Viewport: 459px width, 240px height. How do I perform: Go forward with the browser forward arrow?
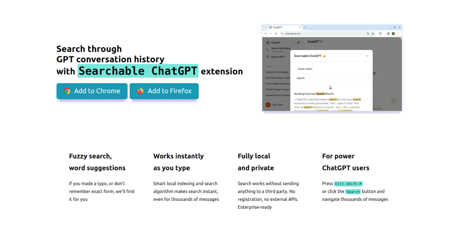point(271,34)
